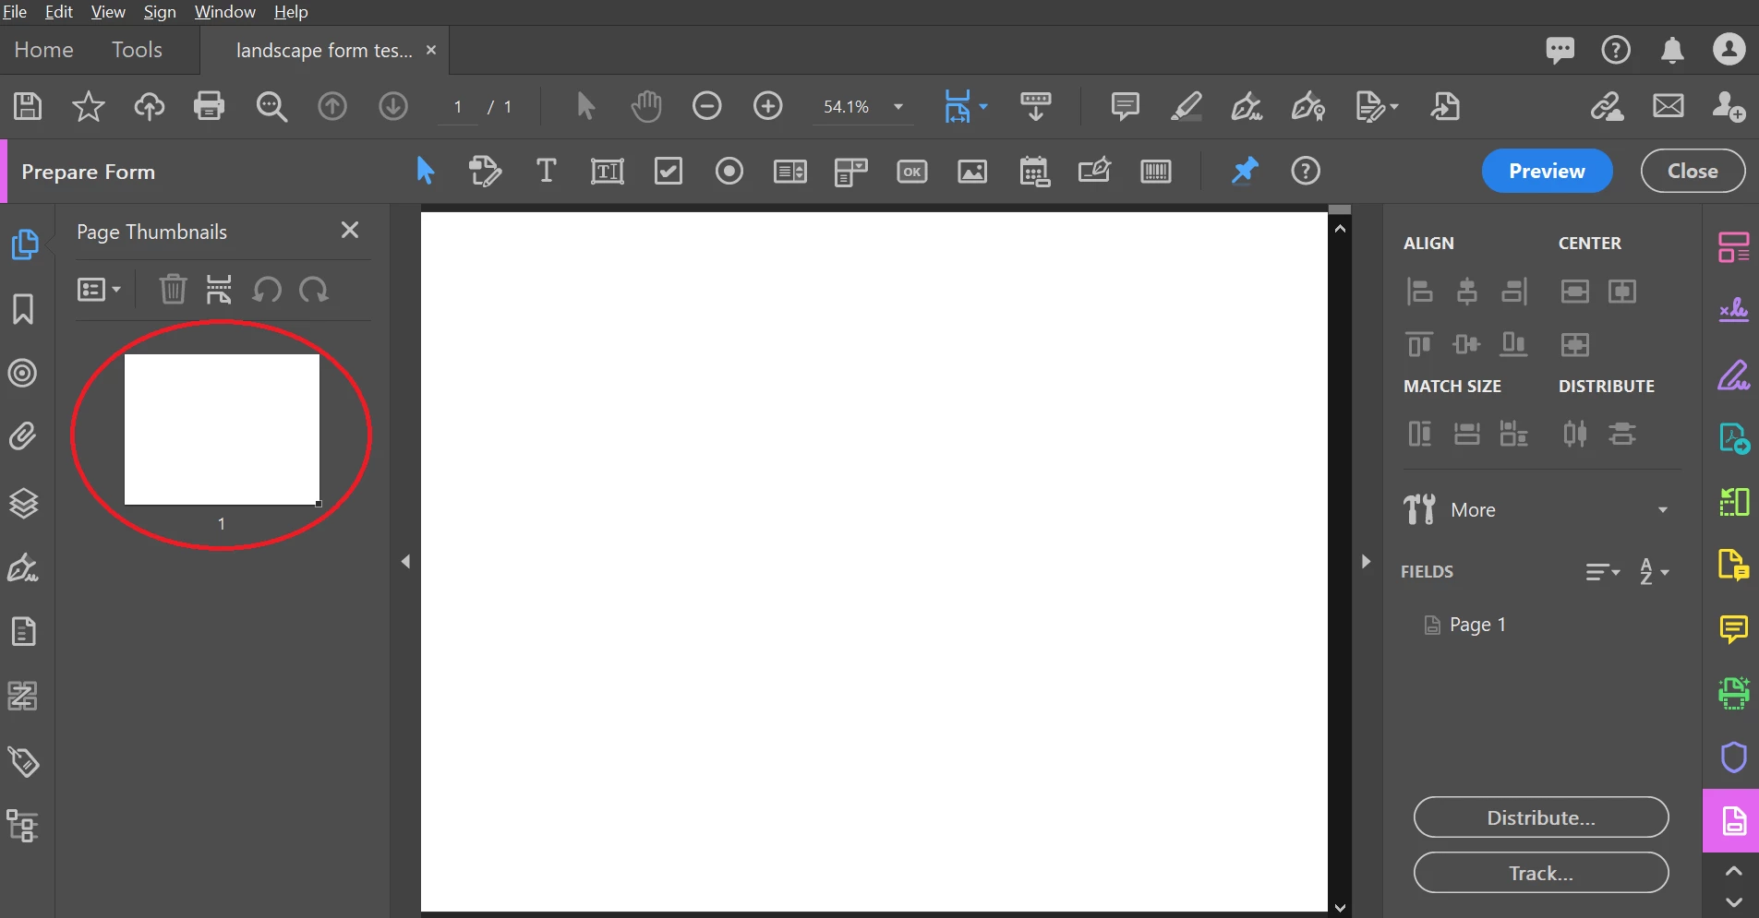
Task: Open the File menu
Action: (15, 12)
